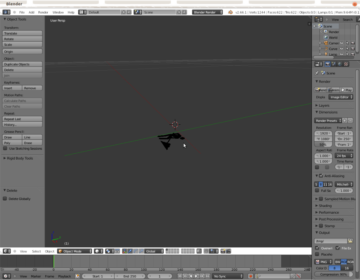The width and height of the screenshot is (360, 280).
Task: Hide the Camera object via eye icon
Action: (x=342, y=43)
